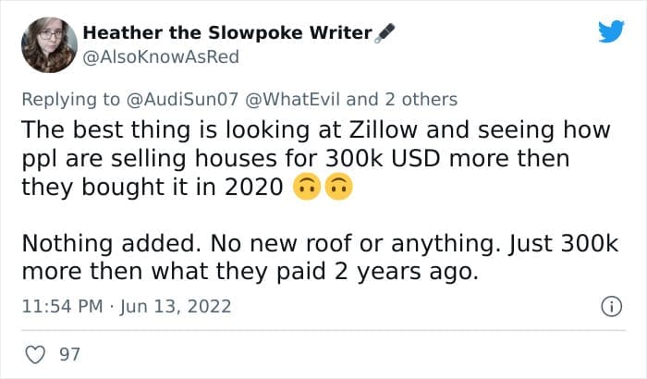Click the "Replying to" label
647x379 pixels.
(69, 98)
